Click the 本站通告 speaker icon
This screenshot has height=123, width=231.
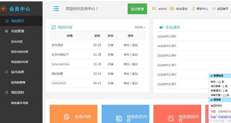[161, 27]
